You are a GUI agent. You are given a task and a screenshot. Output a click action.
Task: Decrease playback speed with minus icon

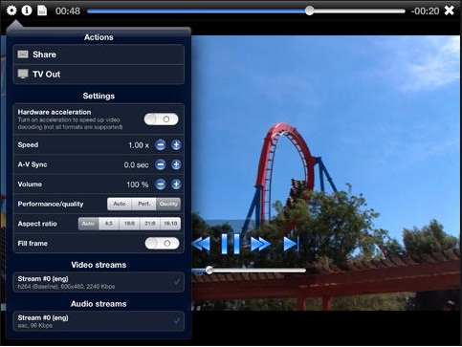tap(161, 145)
